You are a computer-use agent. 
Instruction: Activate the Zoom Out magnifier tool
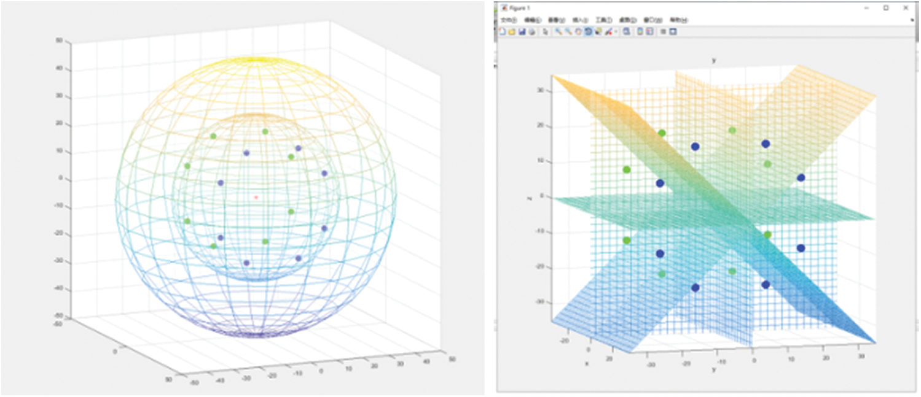click(568, 31)
